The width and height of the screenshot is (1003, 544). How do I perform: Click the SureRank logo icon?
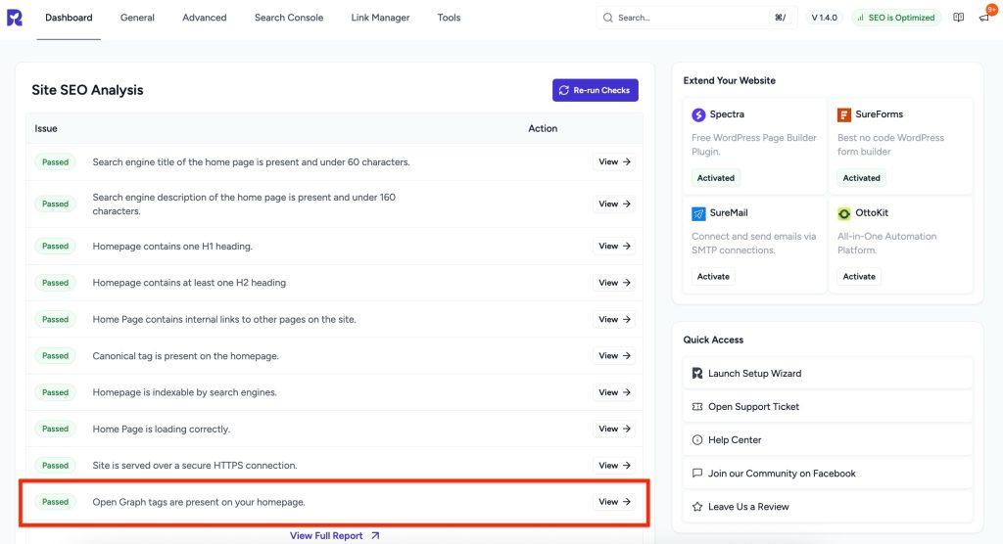click(15, 18)
